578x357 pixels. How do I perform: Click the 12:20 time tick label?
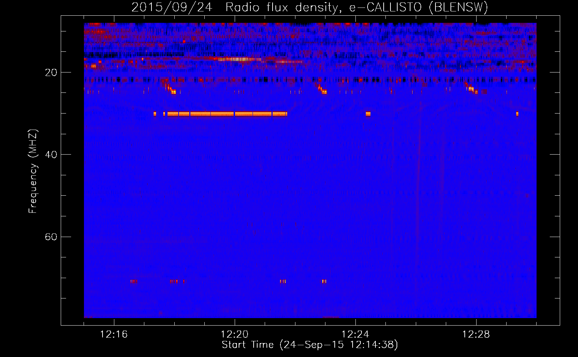coord(235,335)
